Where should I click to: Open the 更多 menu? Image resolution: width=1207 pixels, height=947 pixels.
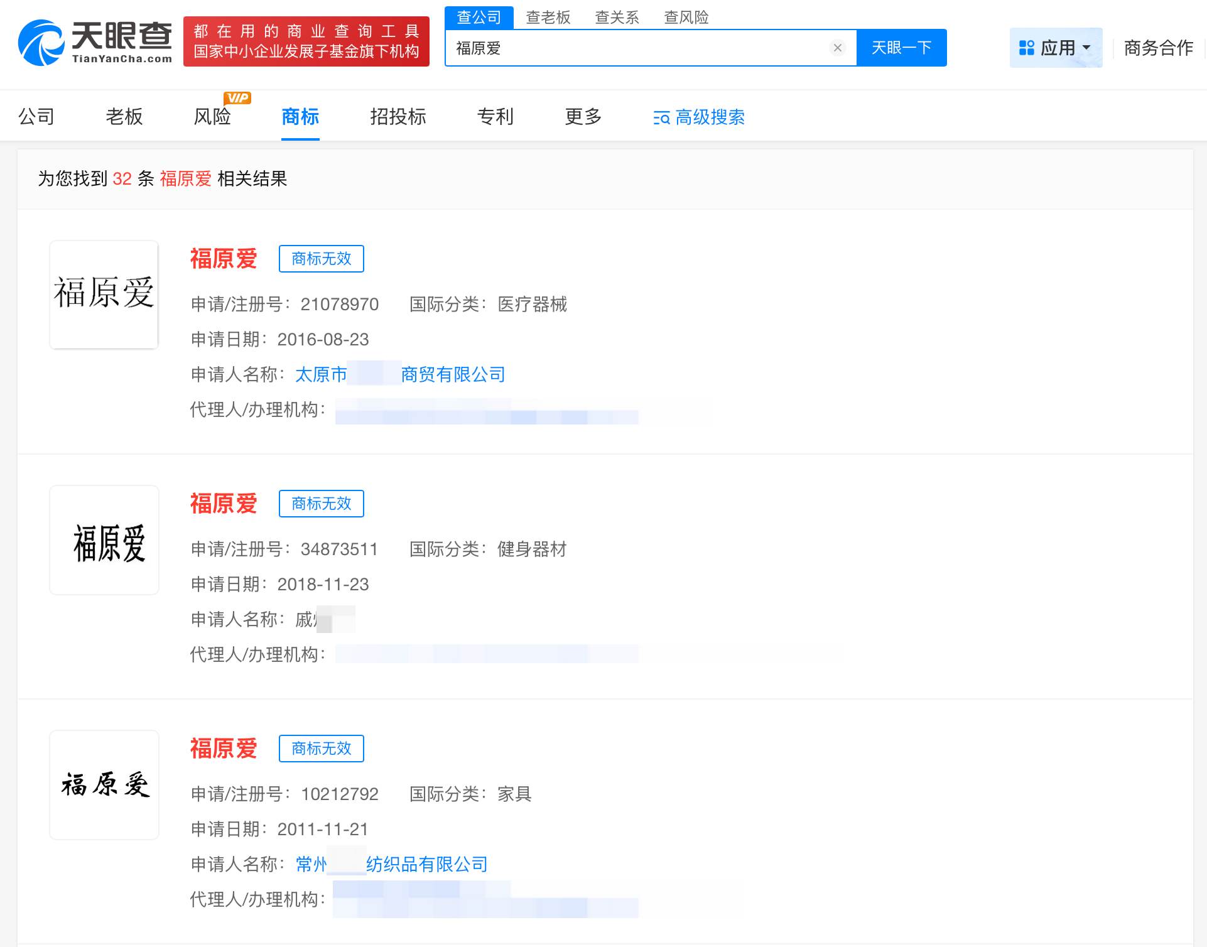(583, 117)
